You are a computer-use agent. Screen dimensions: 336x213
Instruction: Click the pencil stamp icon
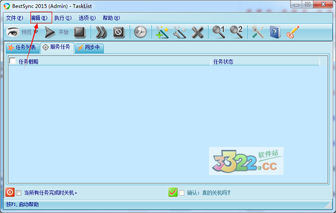coord(293,32)
